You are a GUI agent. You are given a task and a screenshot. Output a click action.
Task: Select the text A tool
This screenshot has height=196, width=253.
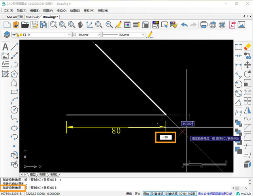tap(5, 47)
